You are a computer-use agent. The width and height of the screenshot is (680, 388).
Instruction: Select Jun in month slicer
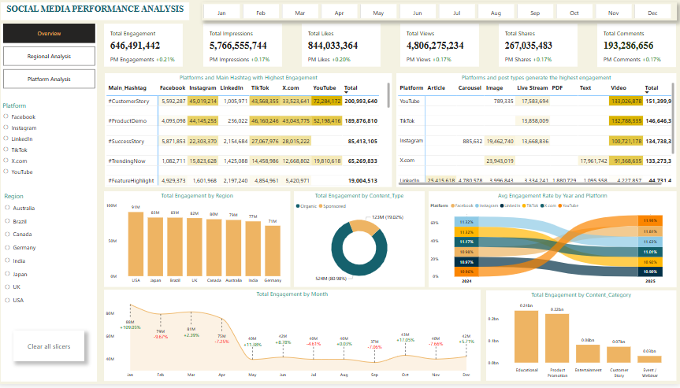tap(417, 13)
